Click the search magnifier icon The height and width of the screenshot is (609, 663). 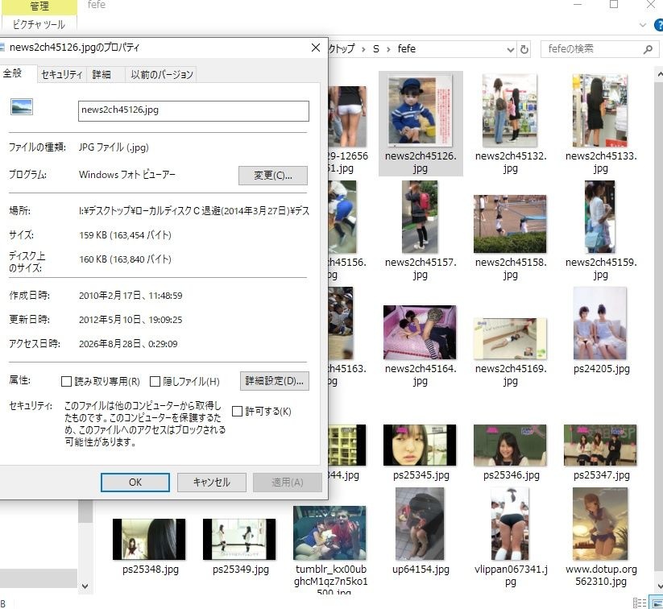648,49
